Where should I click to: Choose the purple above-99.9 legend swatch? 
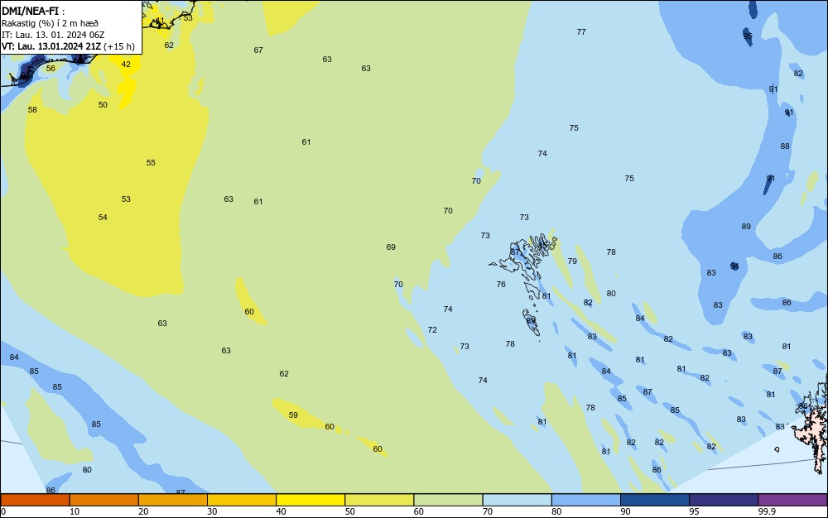(792, 500)
